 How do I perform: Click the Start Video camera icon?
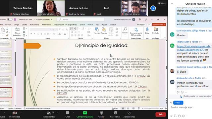pos(15,113)
